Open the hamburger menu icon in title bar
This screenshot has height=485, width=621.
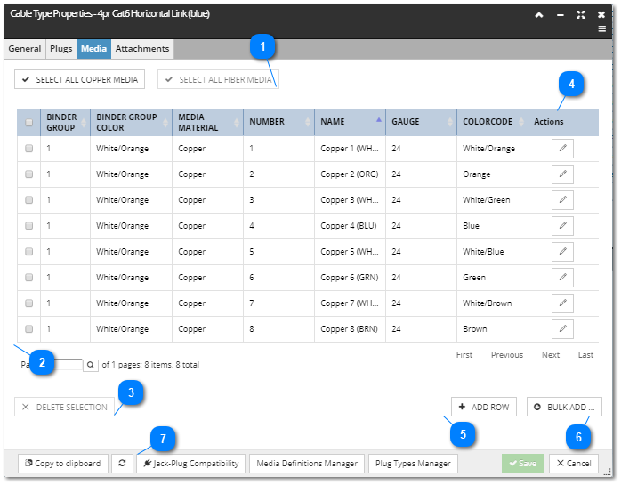[601, 29]
